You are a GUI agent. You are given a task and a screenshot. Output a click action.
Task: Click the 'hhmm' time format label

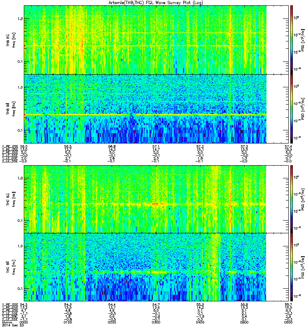coord(6,322)
